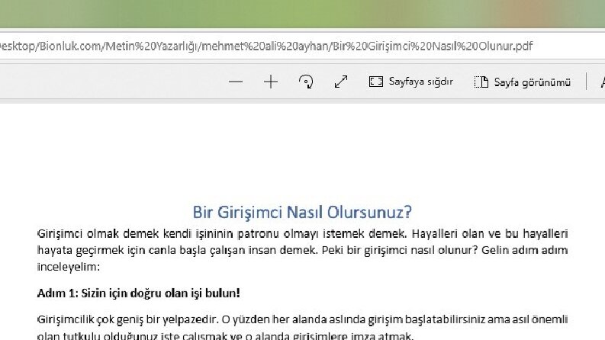Open the Sayfa görünümü option
Viewport: 605px width, 340px height.
click(x=522, y=82)
